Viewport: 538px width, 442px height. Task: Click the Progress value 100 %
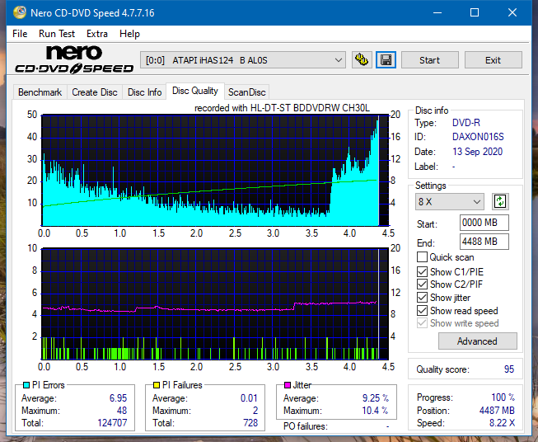[x=503, y=397]
